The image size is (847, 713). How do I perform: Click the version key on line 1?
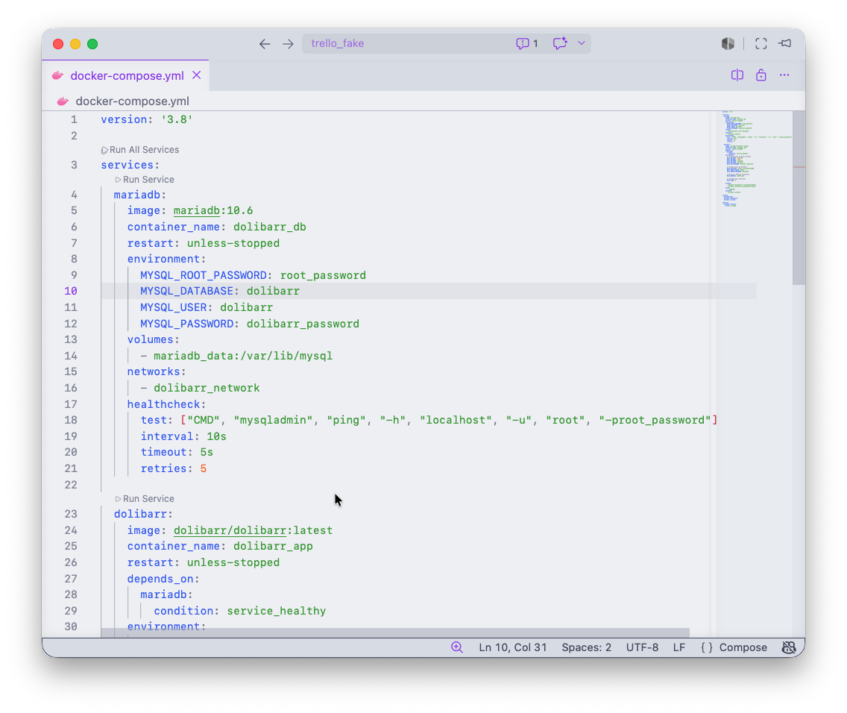124,119
